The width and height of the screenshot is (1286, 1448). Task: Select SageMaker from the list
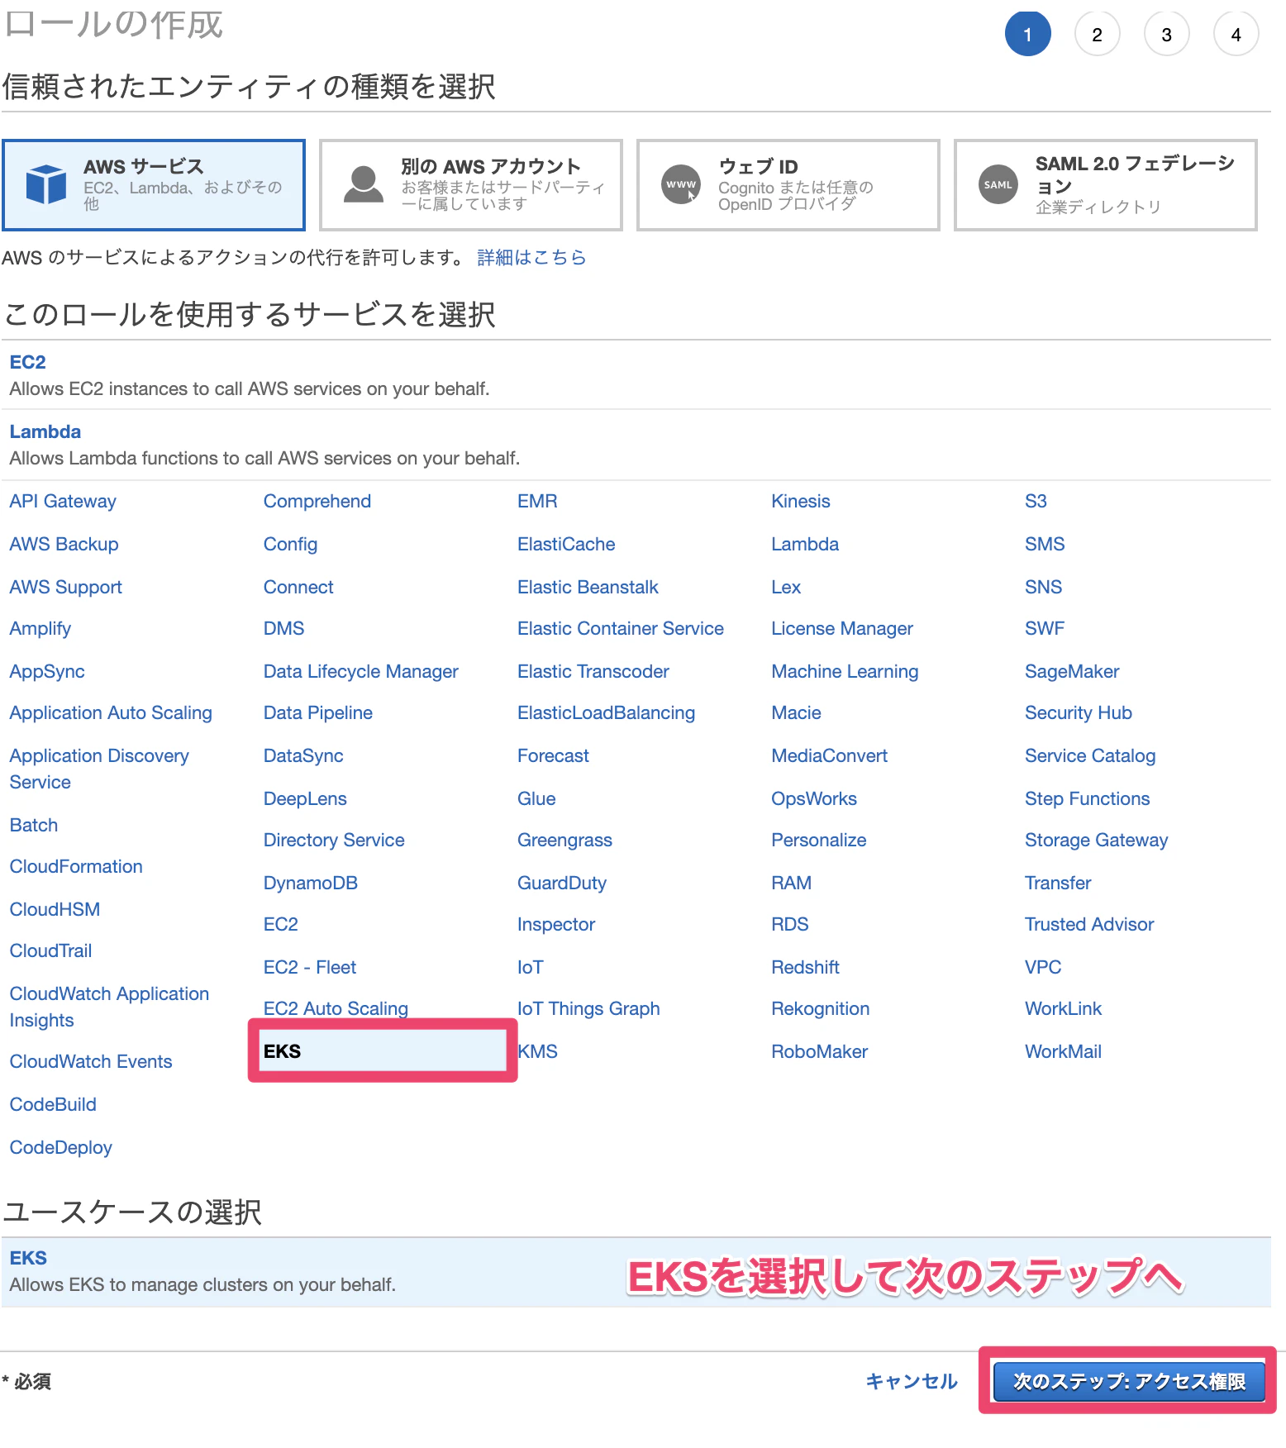[x=1072, y=671]
